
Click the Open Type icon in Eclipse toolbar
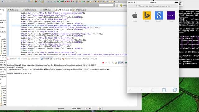[x=88, y=2]
